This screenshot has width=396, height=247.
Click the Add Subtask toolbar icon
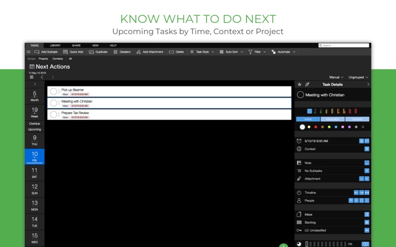coord(37,52)
